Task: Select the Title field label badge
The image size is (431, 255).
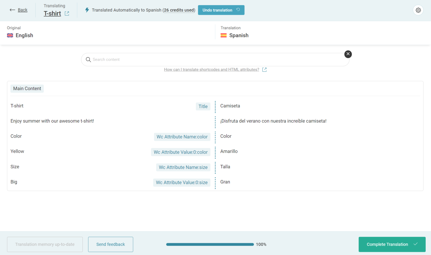Action: tap(203, 106)
